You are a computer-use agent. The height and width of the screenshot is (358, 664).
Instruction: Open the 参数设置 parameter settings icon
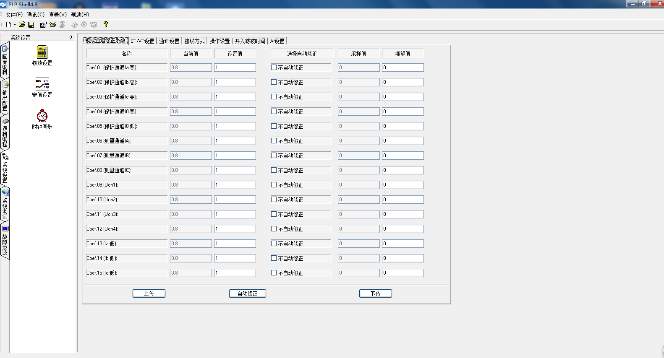pyautogui.click(x=42, y=53)
